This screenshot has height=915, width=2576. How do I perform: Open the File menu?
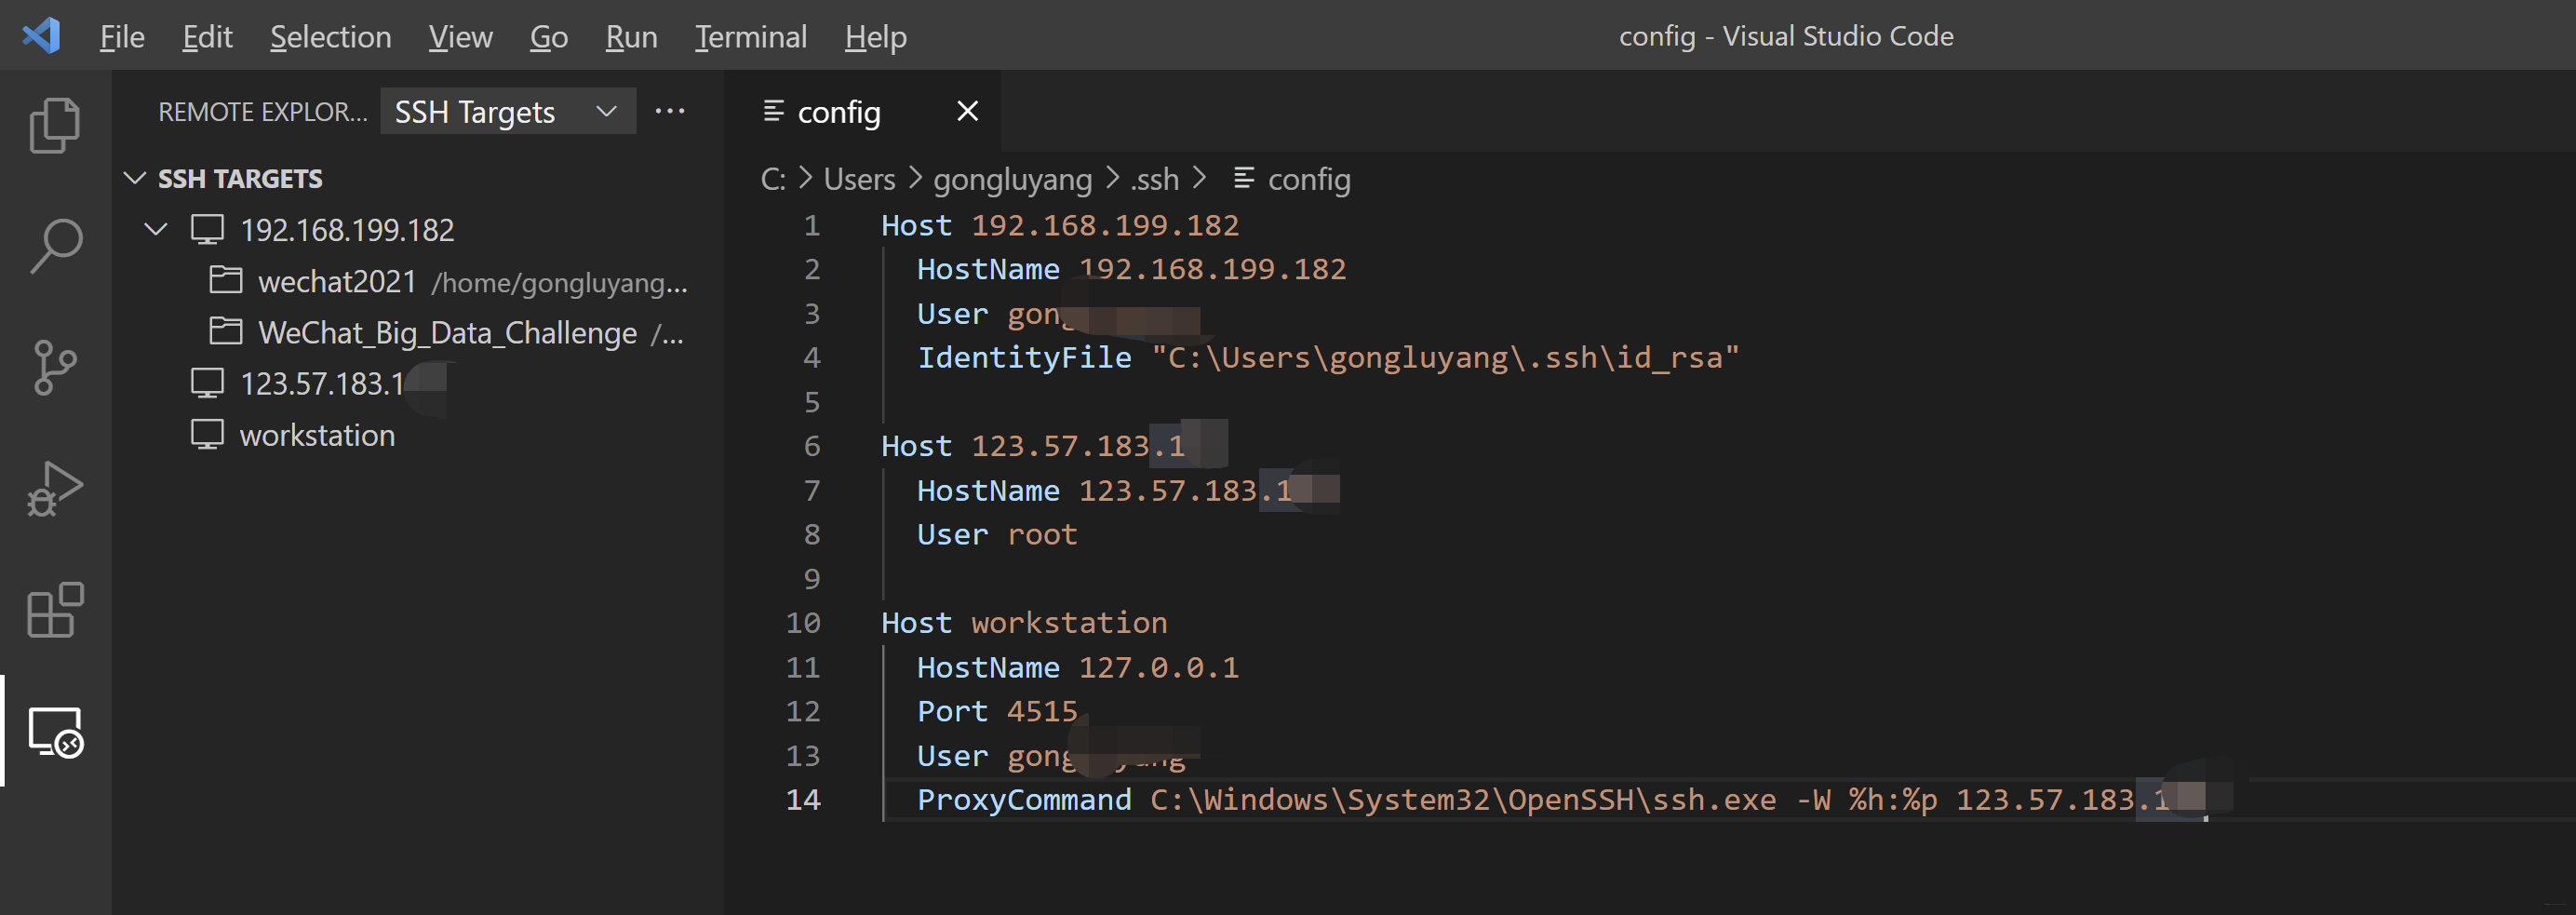[122, 37]
